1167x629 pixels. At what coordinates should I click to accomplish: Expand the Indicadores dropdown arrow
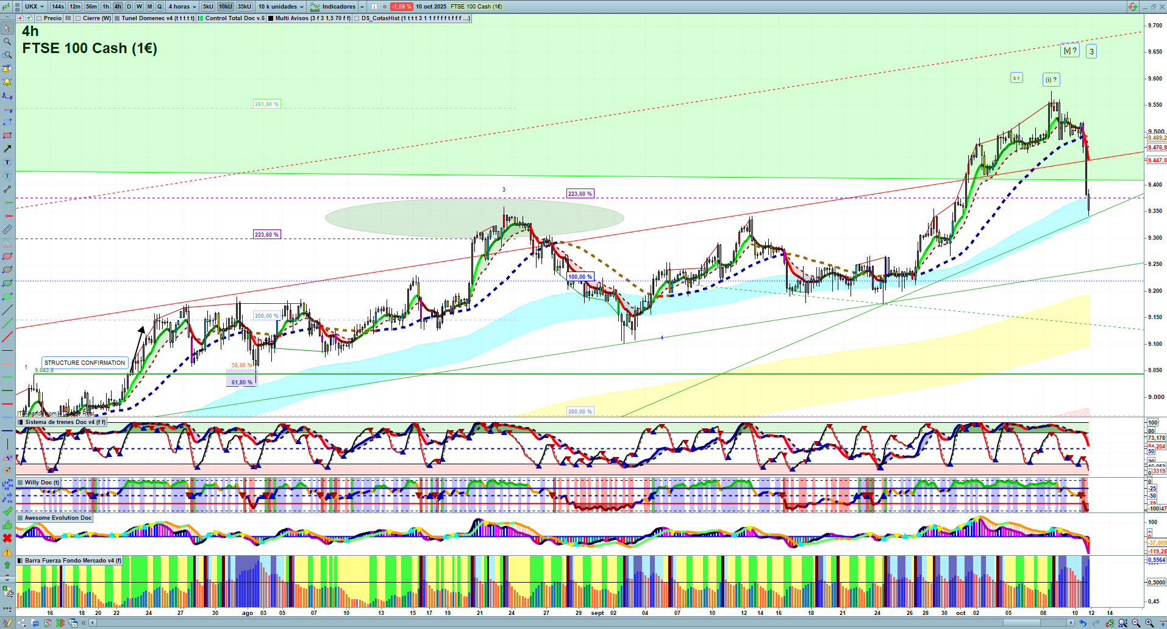pos(362,7)
